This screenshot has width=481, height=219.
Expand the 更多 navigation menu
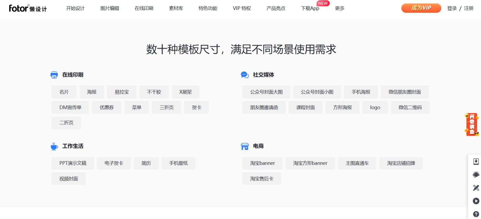(x=340, y=9)
